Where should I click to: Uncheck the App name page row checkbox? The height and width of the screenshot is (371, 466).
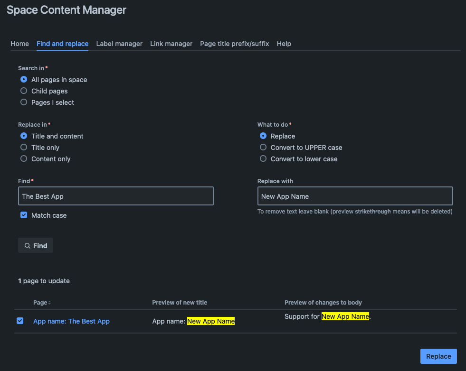click(x=20, y=321)
